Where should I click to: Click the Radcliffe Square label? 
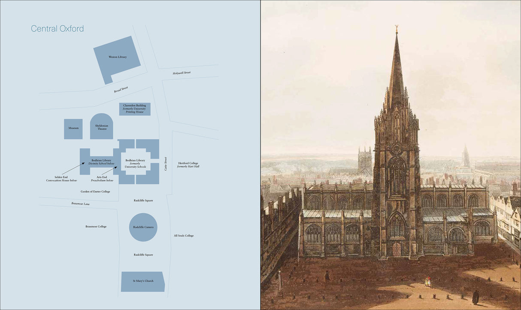[x=144, y=200]
